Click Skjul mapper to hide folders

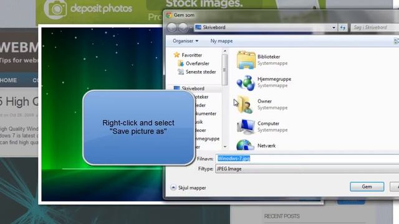tap(188, 188)
